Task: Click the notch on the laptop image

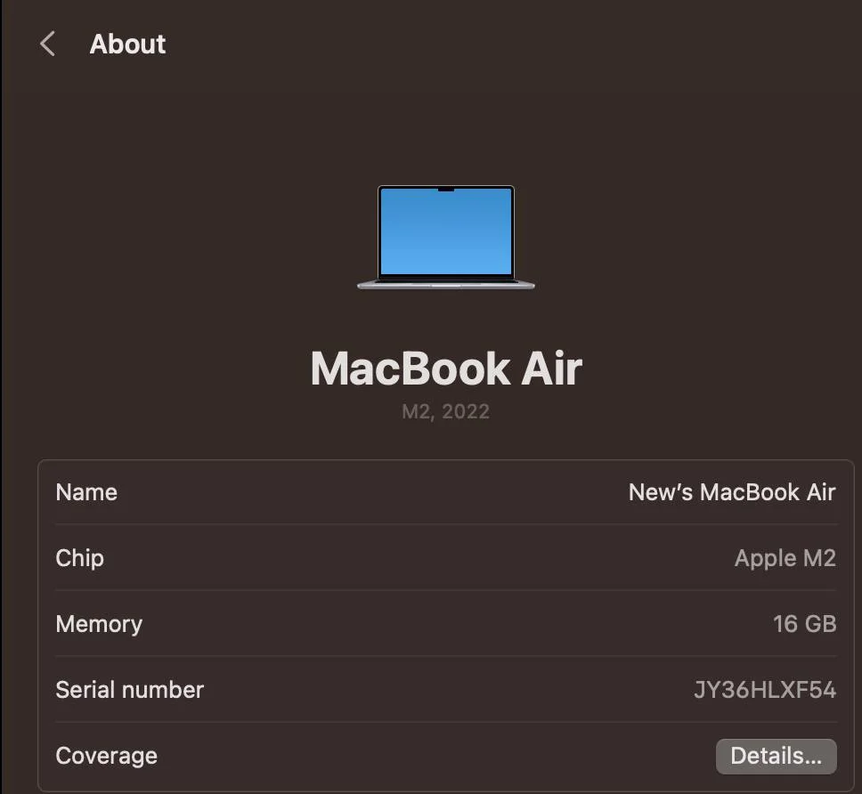Action: (445, 190)
